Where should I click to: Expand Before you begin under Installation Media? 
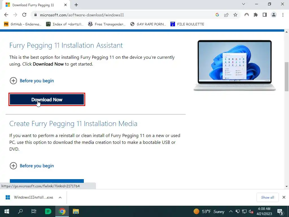[x=32, y=166]
